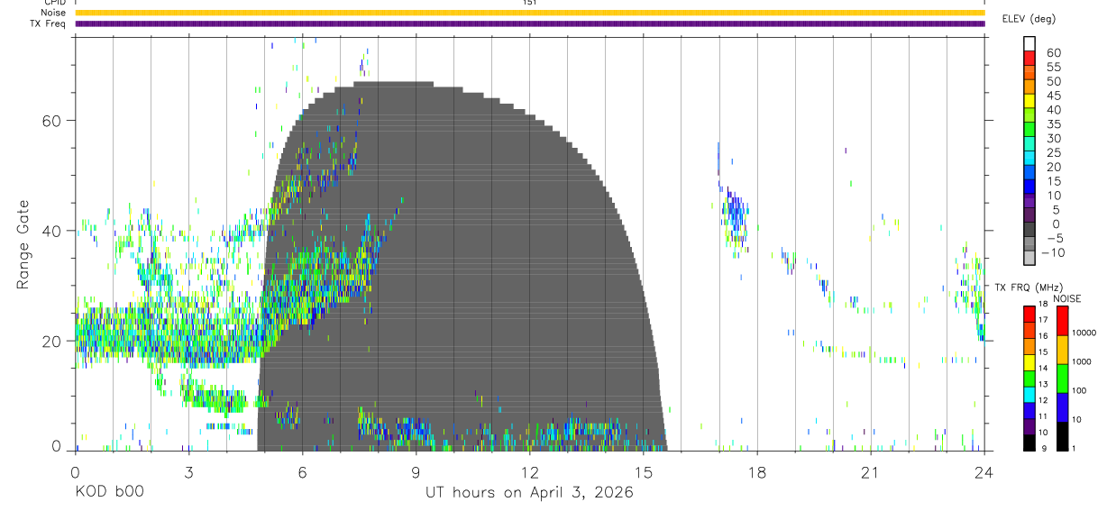
Task: Click the "55" label on the ELEV scale
Action: 1054,67
